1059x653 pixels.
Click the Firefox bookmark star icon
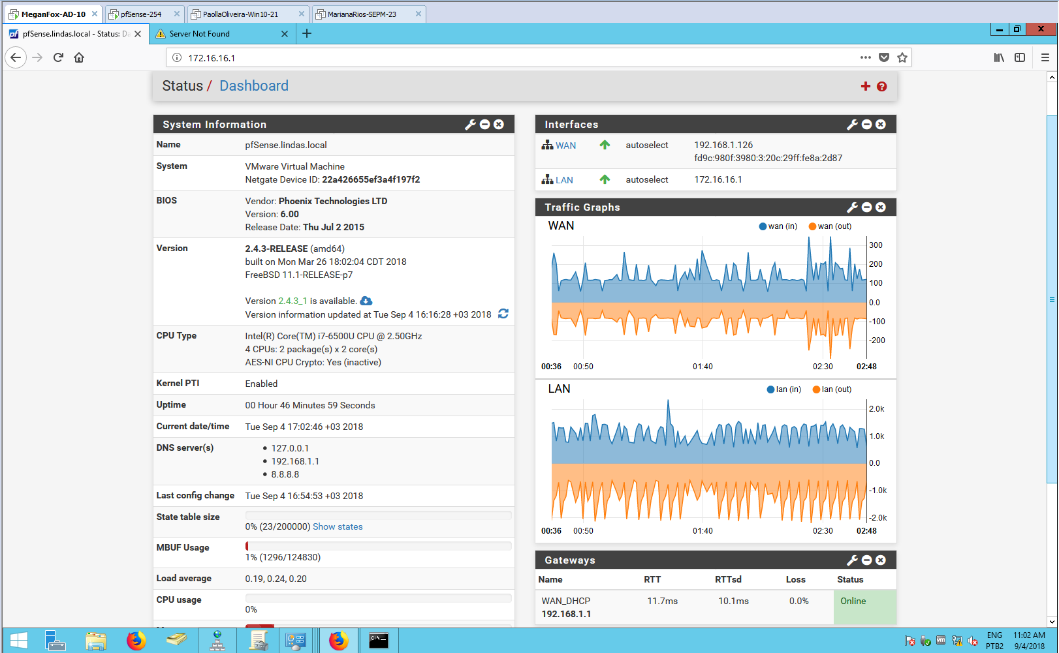902,57
